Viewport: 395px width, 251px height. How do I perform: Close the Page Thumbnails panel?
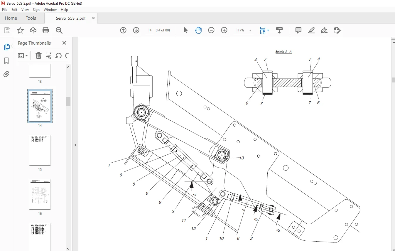pos(64,43)
